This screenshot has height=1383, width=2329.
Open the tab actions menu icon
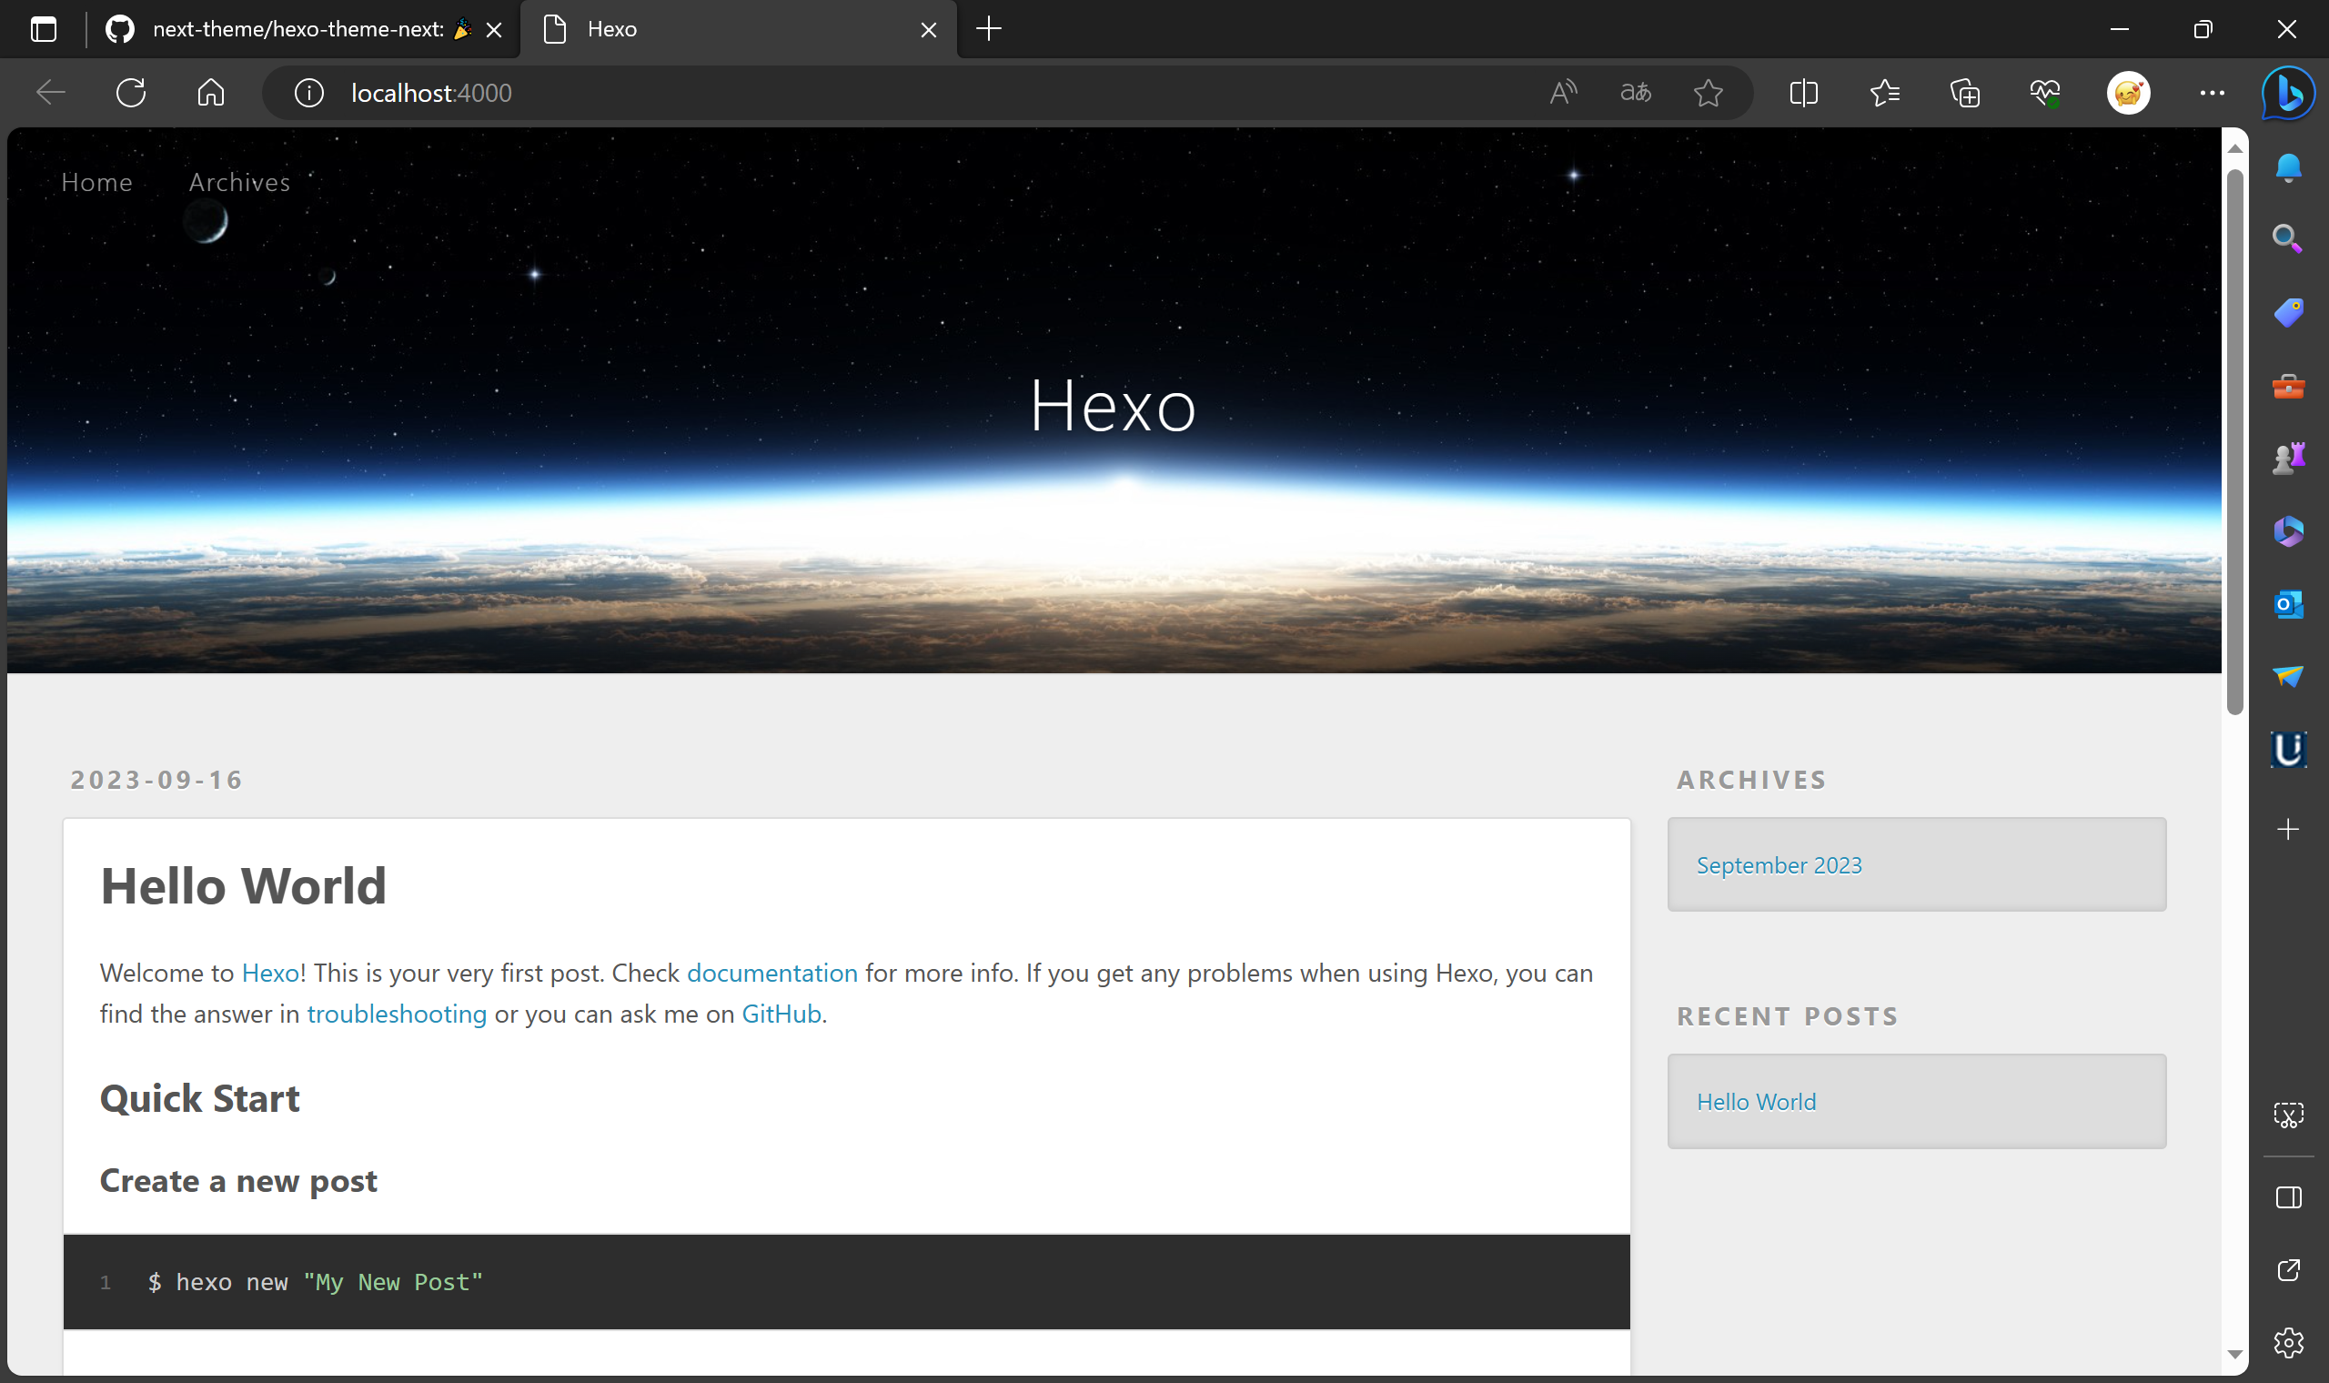(x=43, y=29)
